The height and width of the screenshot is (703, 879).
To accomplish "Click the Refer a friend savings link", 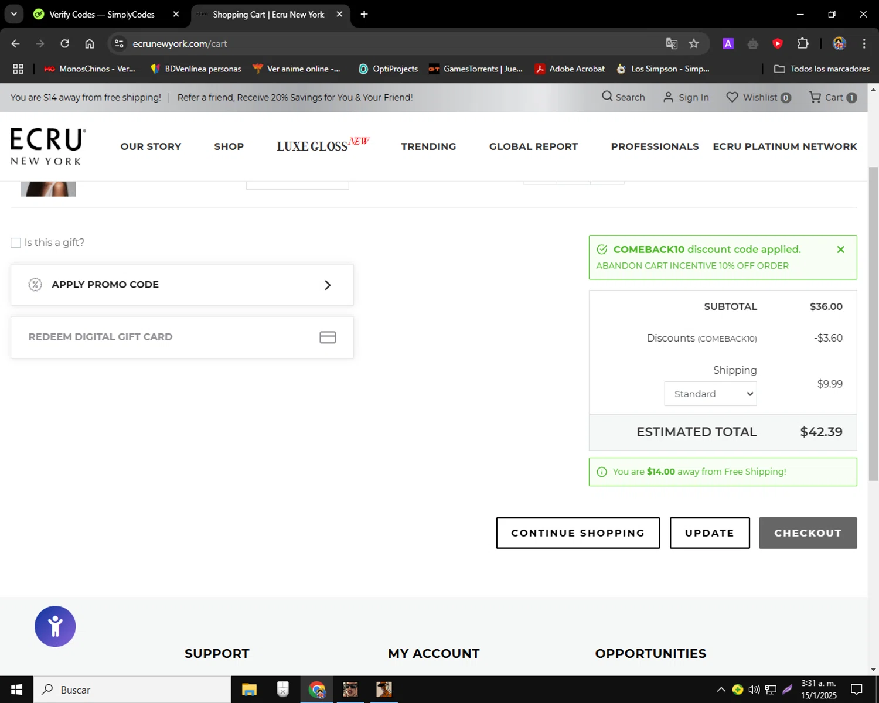I will 295,97.
